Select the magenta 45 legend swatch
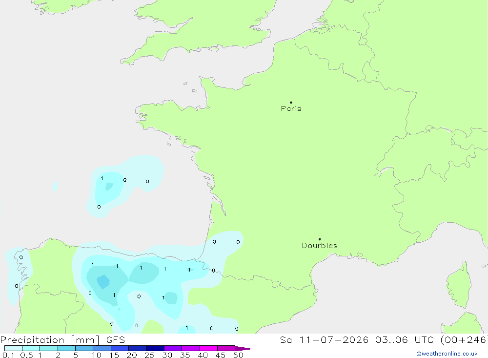This screenshot has height=358, width=488. 226,348
